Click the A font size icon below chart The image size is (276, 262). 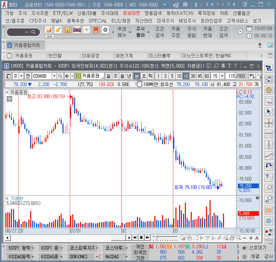click(x=257, y=238)
